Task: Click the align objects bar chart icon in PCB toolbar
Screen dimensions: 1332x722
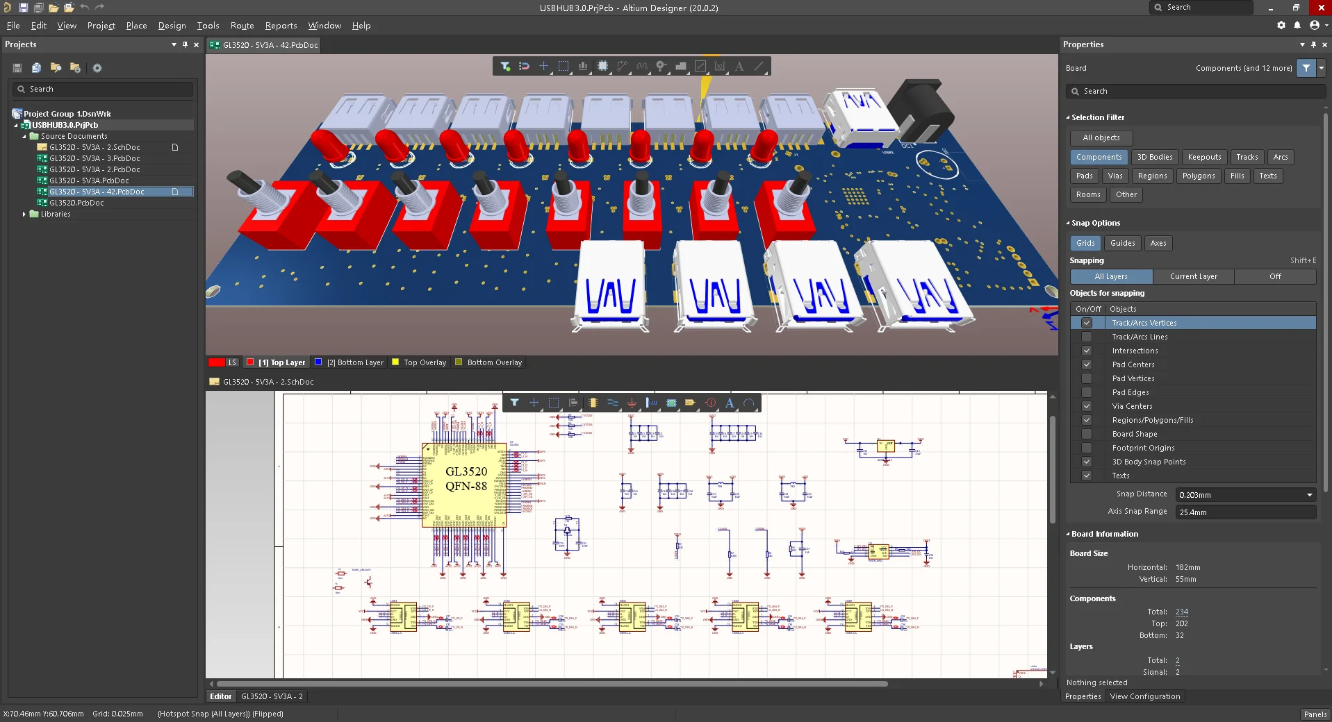Action: (x=583, y=67)
